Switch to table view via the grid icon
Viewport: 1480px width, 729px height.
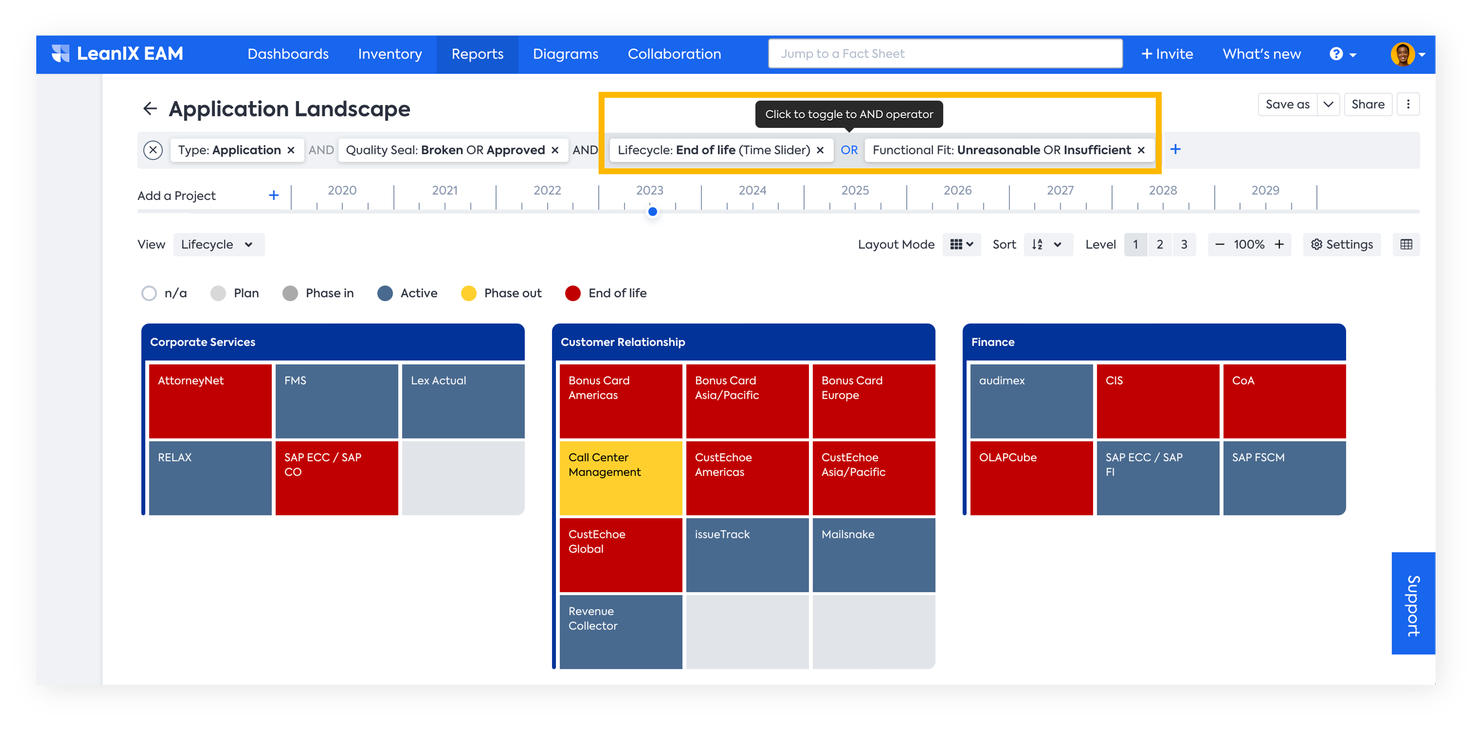coord(1406,244)
